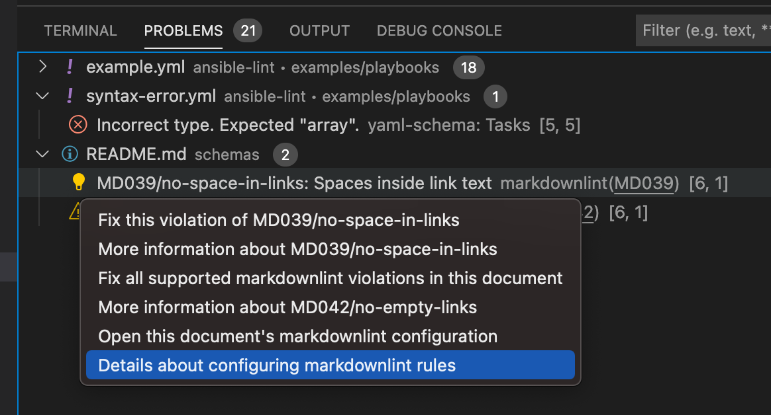Open the DEBUG CONSOLE tab

coord(439,30)
